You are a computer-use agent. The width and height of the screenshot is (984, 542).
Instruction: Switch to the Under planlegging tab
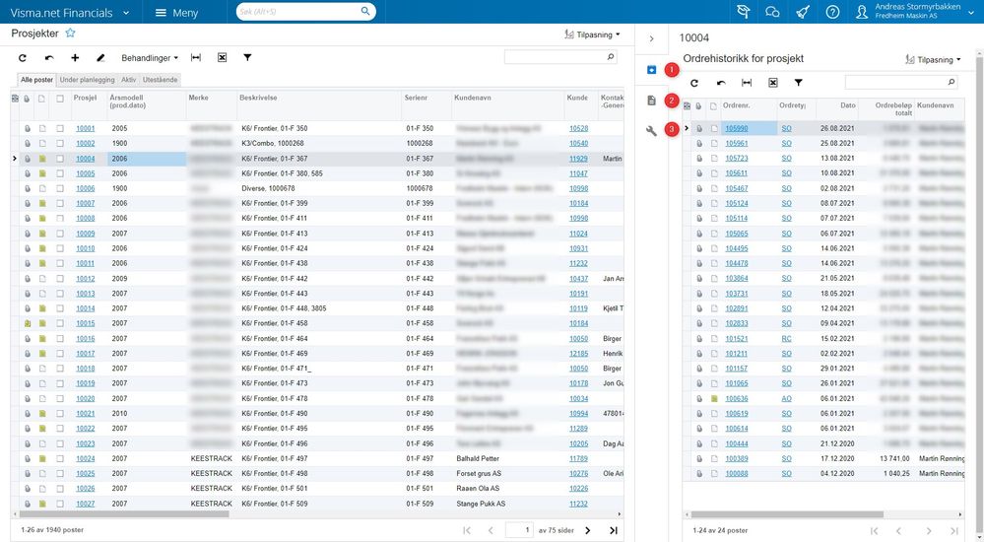88,80
